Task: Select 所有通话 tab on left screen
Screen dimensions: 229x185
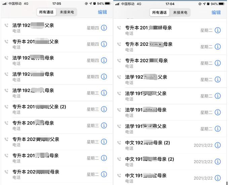Action: coord(46,12)
